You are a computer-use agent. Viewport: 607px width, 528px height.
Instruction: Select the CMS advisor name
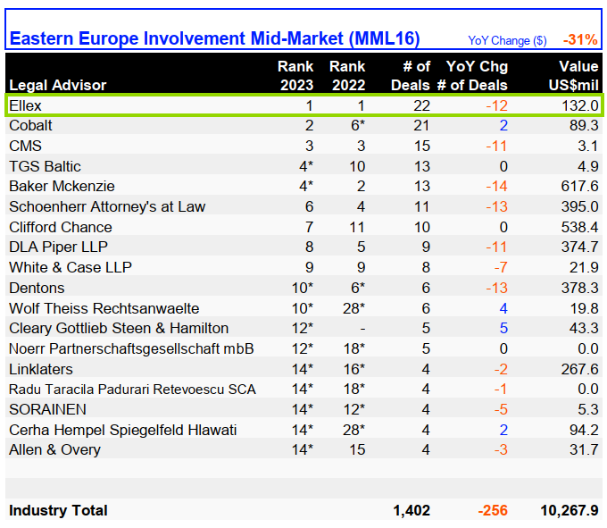pos(26,146)
